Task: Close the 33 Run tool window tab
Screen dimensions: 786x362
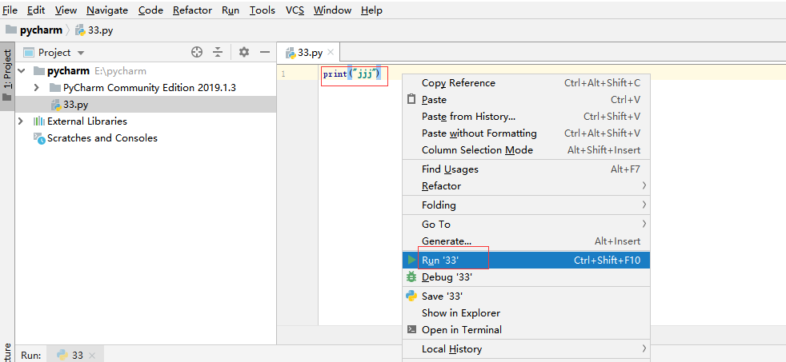Action: (92, 356)
